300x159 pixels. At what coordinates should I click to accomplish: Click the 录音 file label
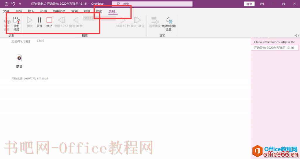[19, 66]
